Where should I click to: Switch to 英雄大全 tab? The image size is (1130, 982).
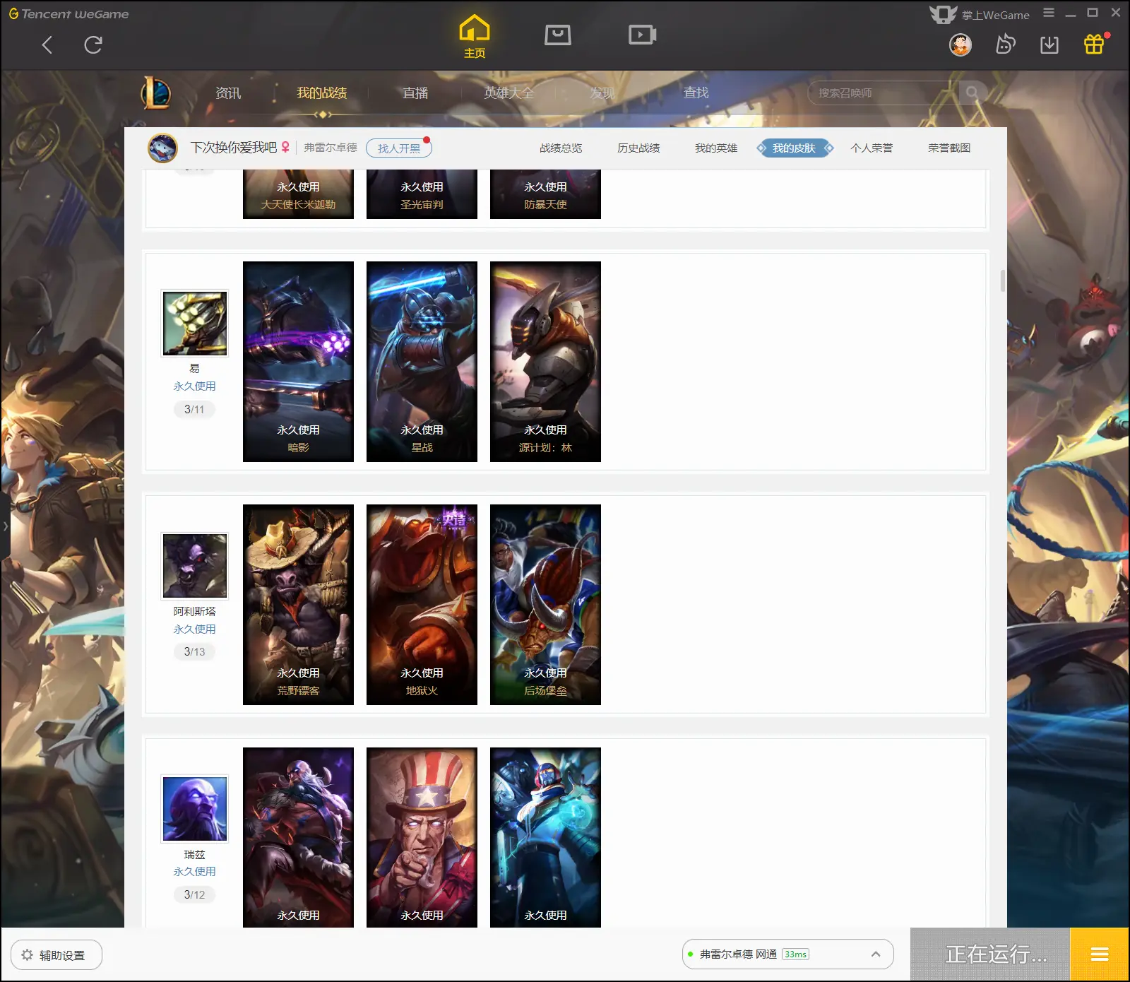509,93
